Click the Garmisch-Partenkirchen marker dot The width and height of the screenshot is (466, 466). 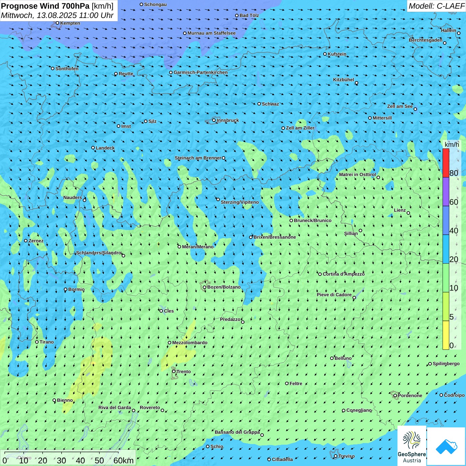pos(171,73)
